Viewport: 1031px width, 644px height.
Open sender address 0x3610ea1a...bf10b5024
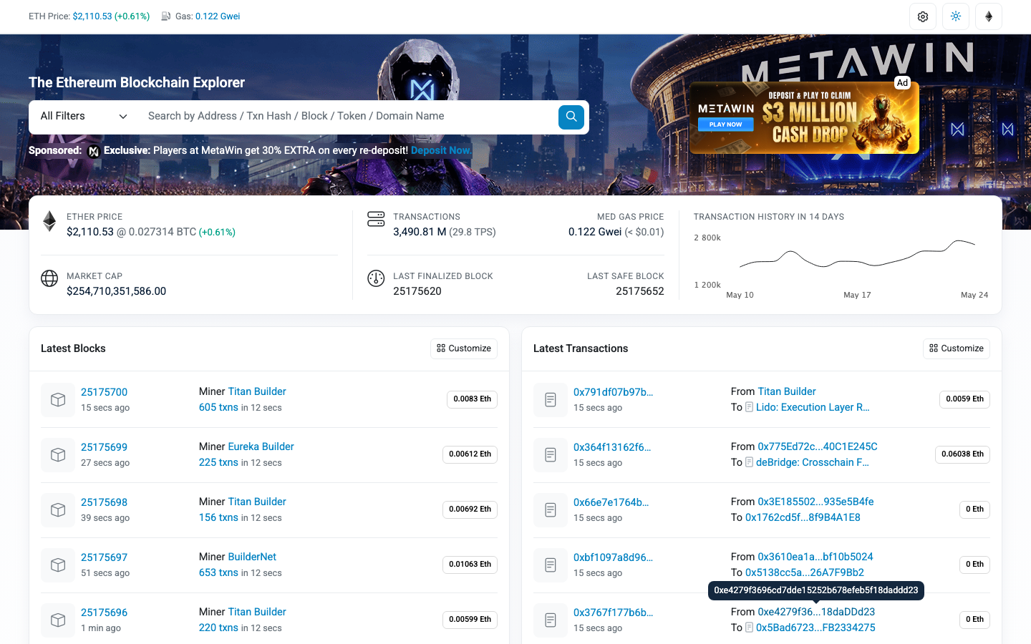pyautogui.click(x=815, y=557)
